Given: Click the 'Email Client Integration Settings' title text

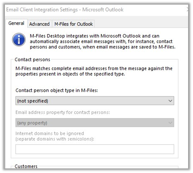Looking at the screenshot, I should 42,10.
